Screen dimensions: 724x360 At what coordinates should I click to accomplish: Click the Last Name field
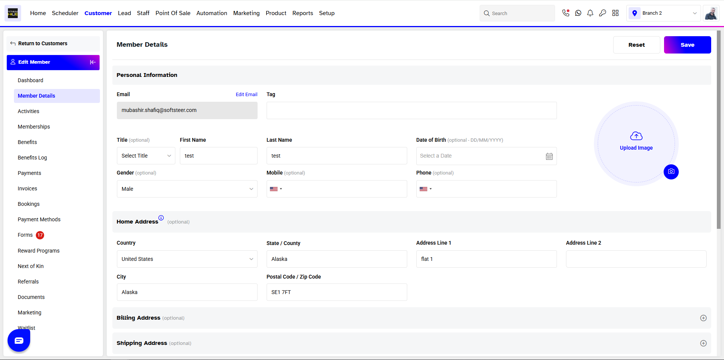pyautogui.click(x=337, y=156)
